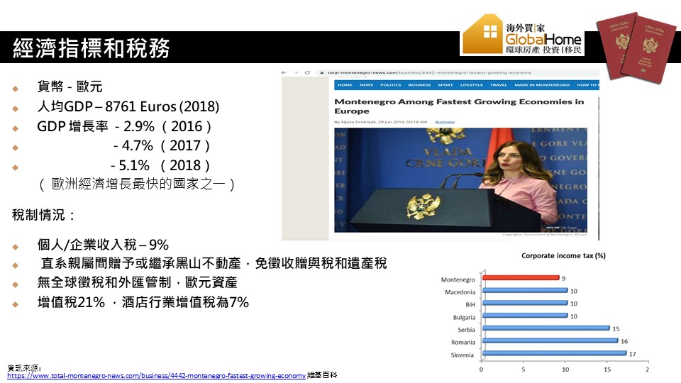Screen dimensions: 681x383
Task: Click browser forward arrow in embedded screenshot
Action: pos(295,72)
